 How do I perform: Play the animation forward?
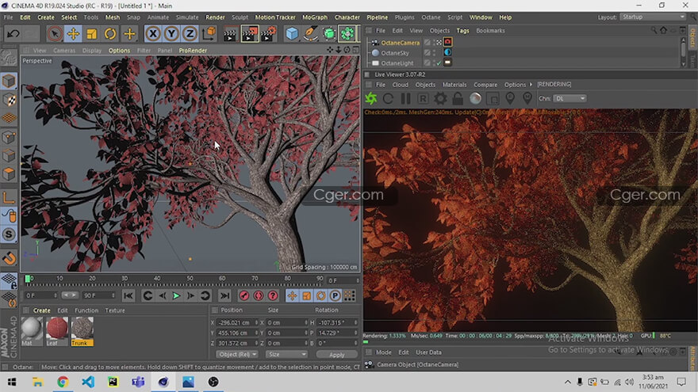tap(176, 295)
